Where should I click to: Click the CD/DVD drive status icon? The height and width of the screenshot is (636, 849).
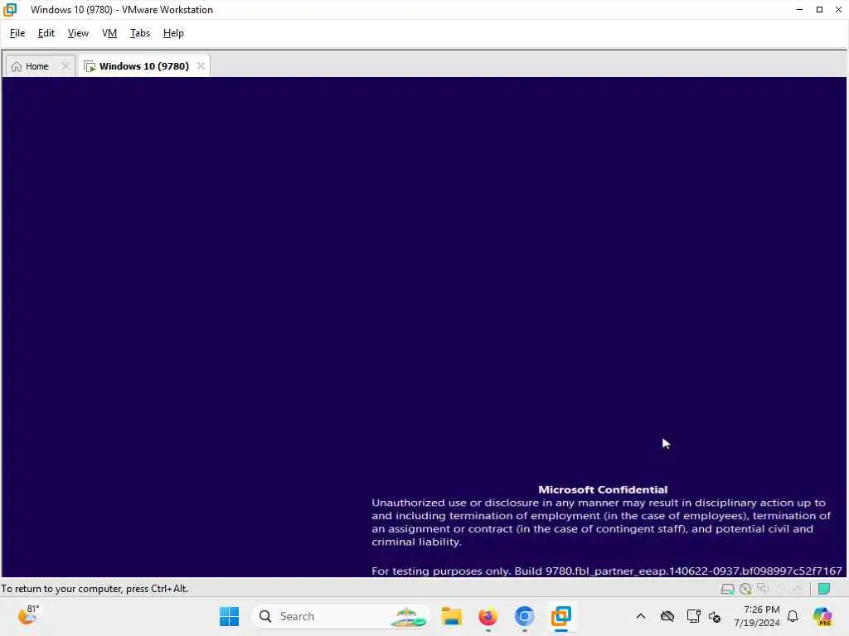click(745, 589)
